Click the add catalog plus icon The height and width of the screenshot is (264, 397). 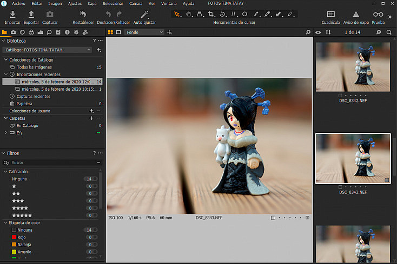click(x=99, y=50)
